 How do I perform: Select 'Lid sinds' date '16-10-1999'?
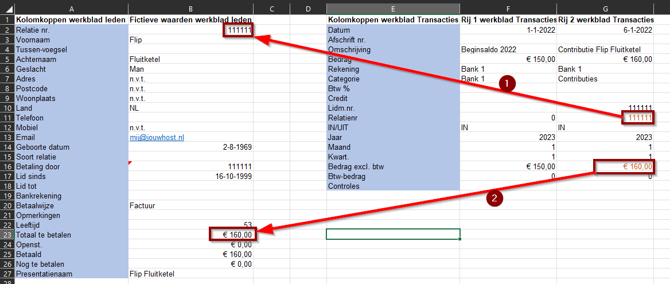click(x=190, y=176)
